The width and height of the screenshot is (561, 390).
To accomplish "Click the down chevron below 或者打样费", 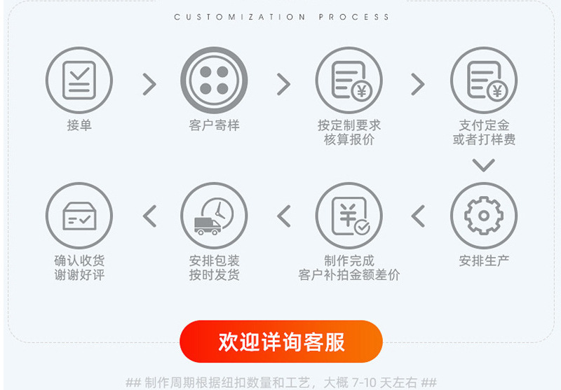I will tap(484, 165).
